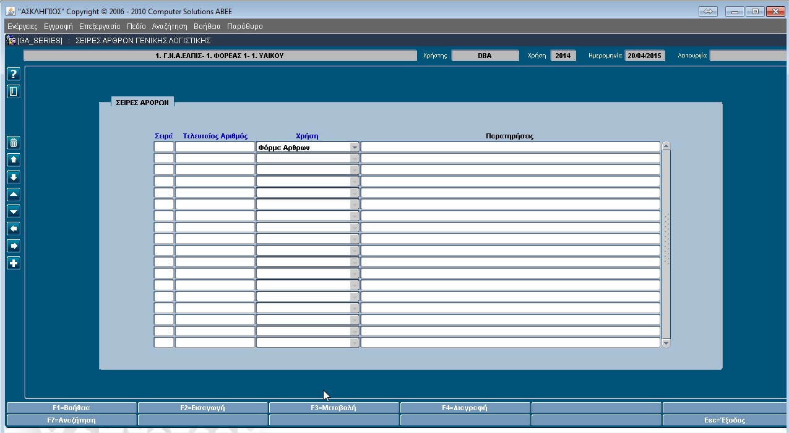
Task: Open the Αναζήτηση menu
Action: coord(170,27)
